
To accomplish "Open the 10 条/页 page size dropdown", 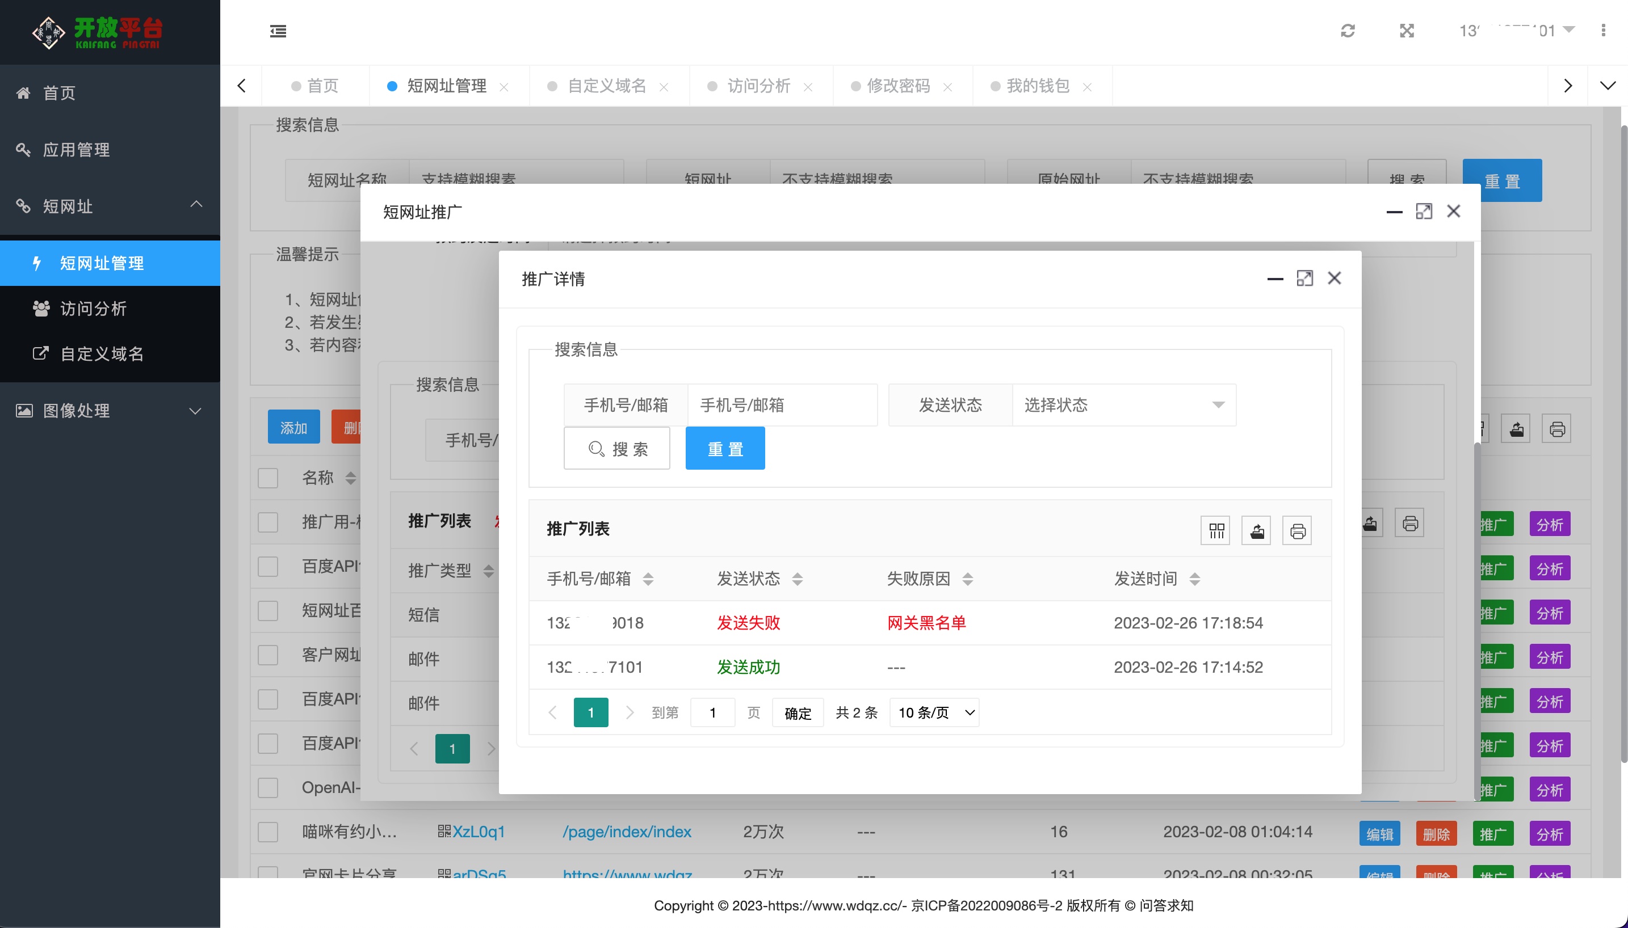I will click(x=935, y=712).
